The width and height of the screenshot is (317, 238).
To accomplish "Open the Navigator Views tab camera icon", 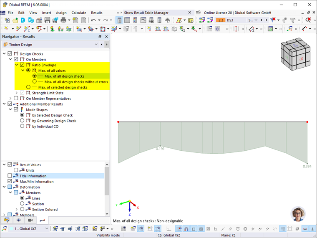I will [x=30, y=220].
